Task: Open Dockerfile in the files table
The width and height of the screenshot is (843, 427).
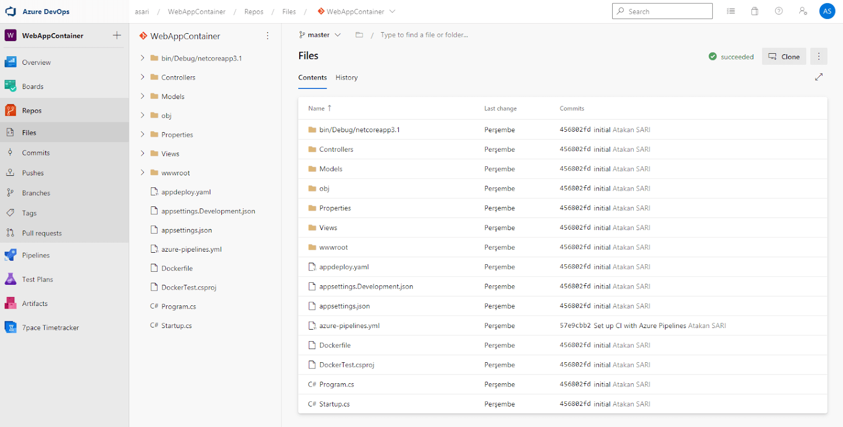Action: pyautogui.click(x=335, y=345)
